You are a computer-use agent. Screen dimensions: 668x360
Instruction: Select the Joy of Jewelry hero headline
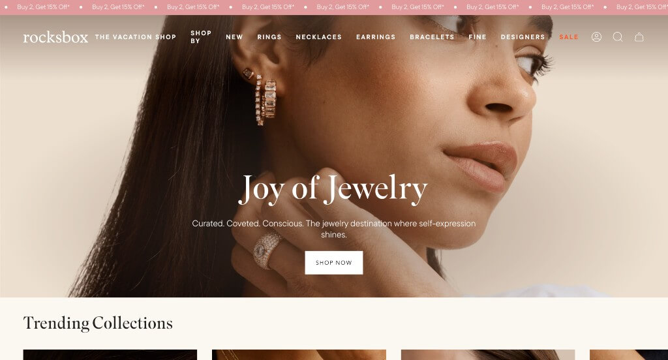[333, 190]
